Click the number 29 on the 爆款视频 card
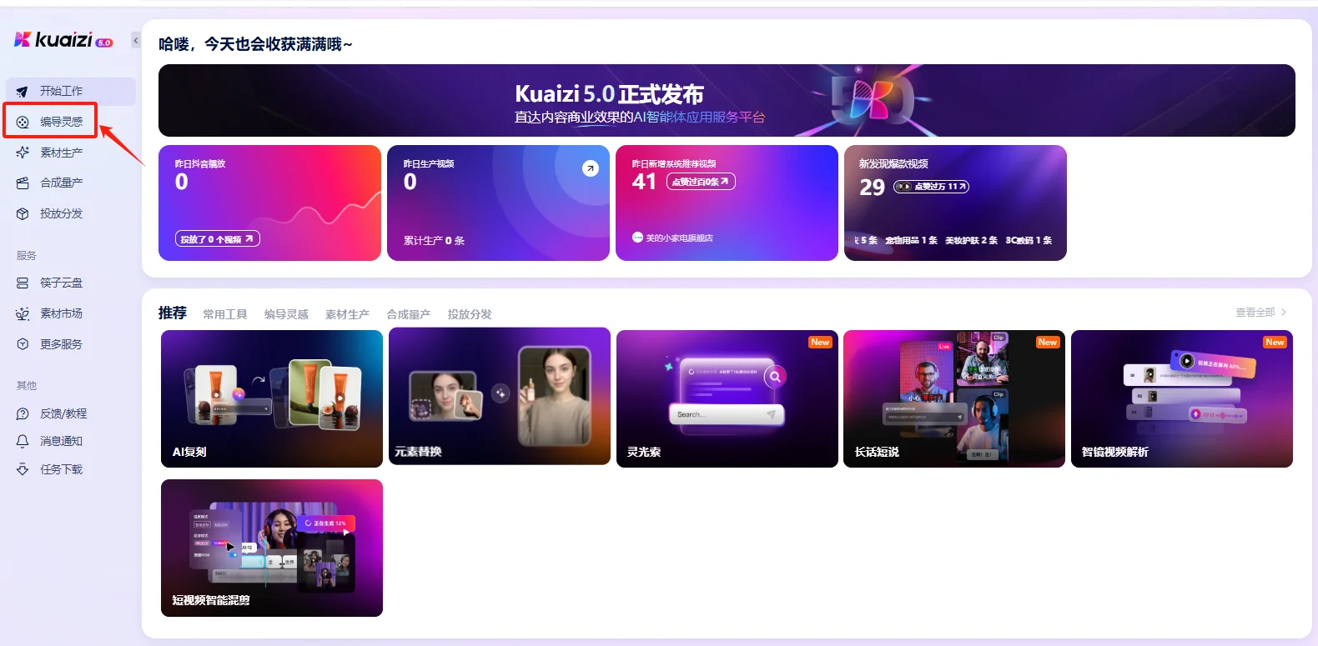This screenshot has width=1318, height=646. point(872,188)
